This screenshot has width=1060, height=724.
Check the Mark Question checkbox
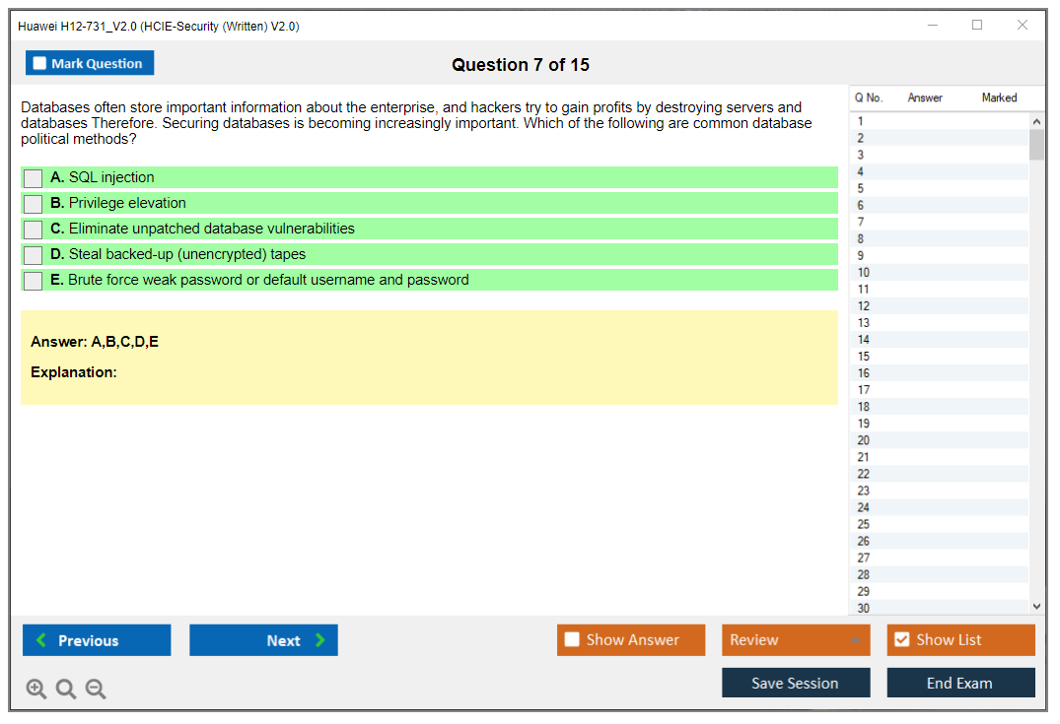coord(40,64)
